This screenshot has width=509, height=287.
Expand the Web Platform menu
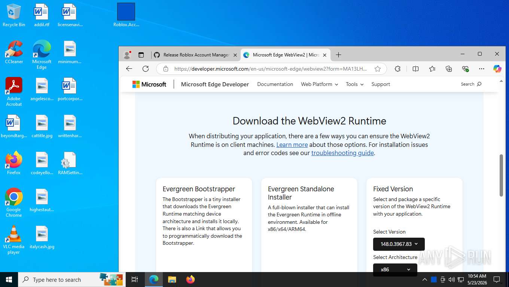[319, 84]
